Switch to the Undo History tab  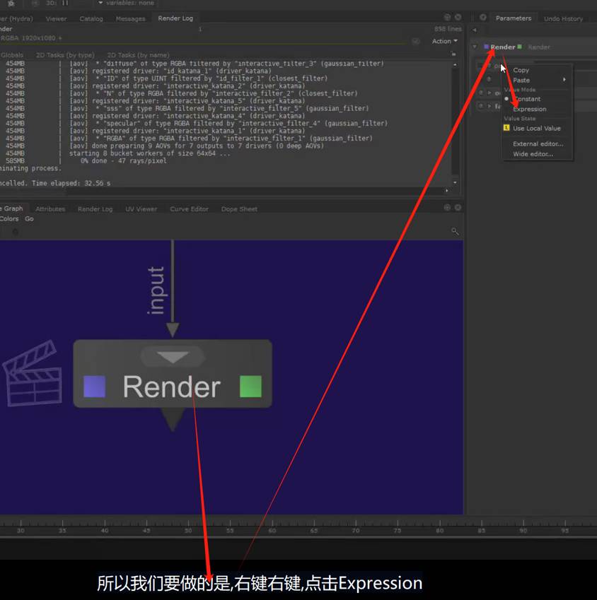point(563,18)
